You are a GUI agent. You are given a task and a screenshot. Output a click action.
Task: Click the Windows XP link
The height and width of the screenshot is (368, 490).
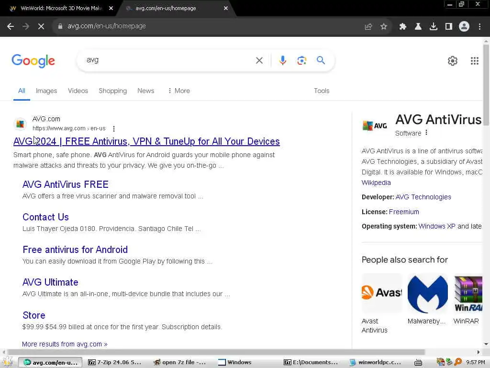436,226
